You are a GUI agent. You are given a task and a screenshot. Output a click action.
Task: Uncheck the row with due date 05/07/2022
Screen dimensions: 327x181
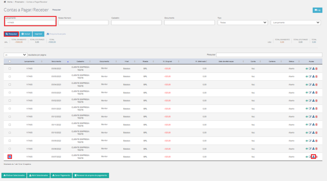click(x=10, y=157)
